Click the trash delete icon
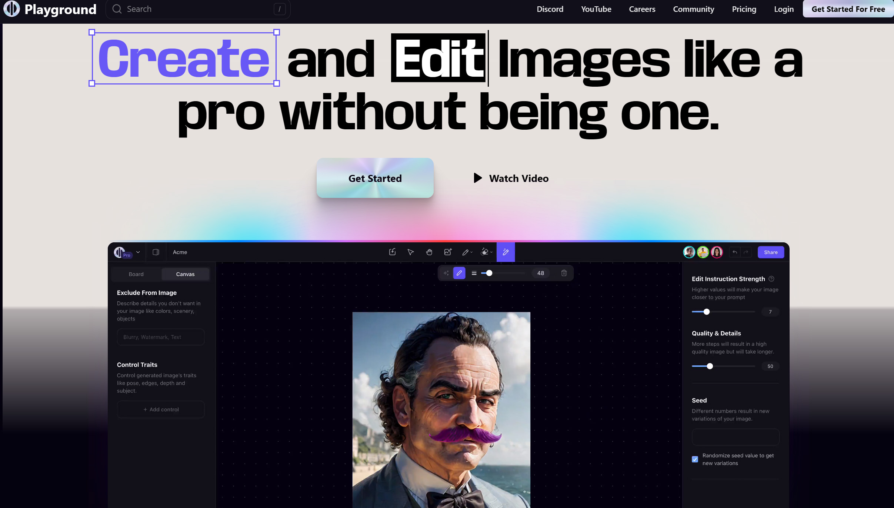Image resolution: width=894 pixels, height=508 pixels. click(x=564, y=273)
